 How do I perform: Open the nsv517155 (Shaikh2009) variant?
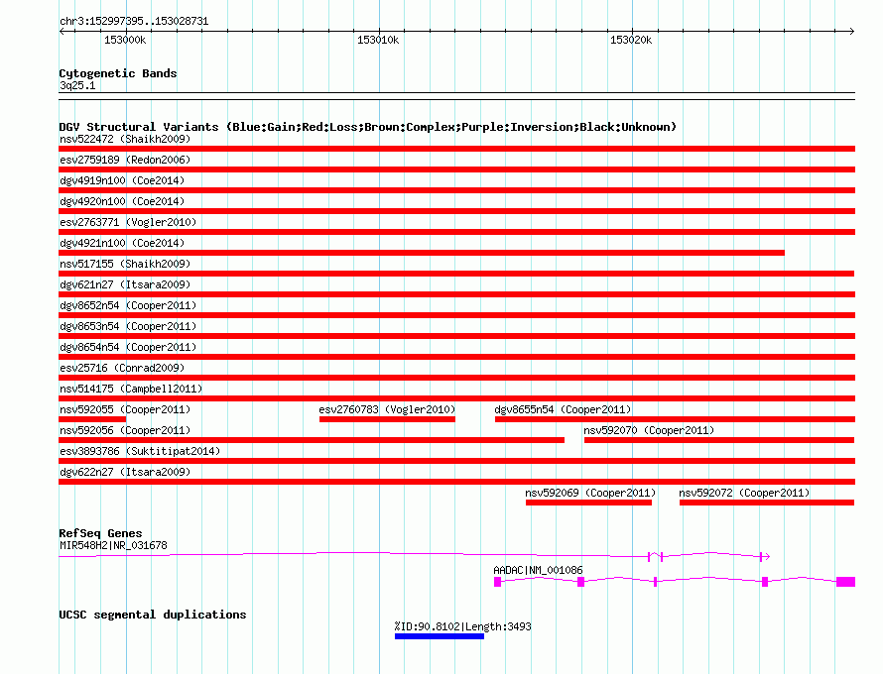(x=125, y=264)
